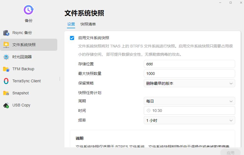The image size is (244, 155).
Task: Close the backup window
Action: coord(241,3)
